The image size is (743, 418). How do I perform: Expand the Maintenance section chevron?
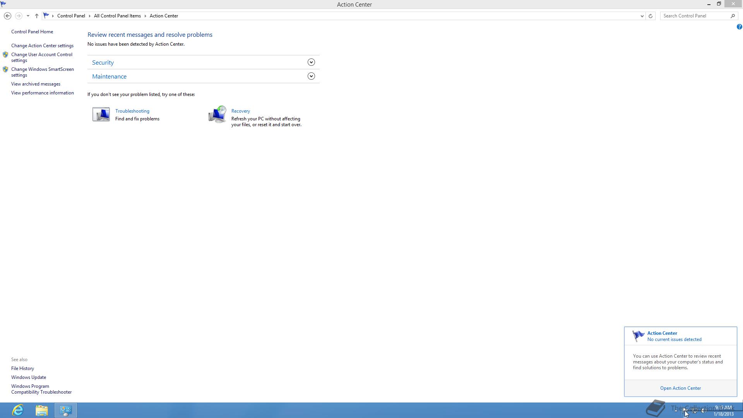pos(311,76)
